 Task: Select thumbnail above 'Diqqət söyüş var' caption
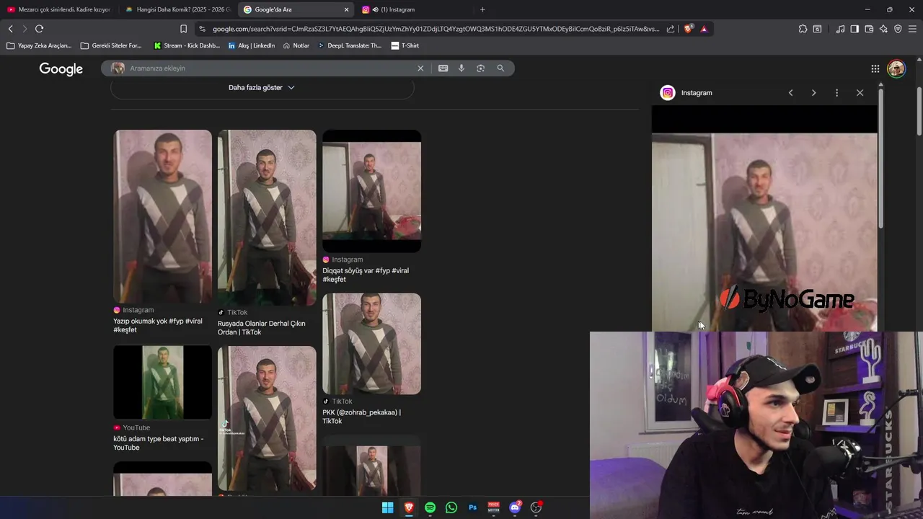pyautogui.click(x=371, y=191)
